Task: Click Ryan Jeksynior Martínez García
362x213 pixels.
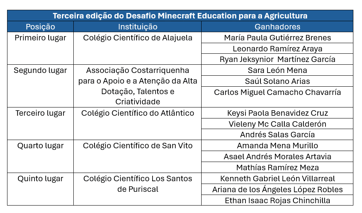Action: (277, 59)
